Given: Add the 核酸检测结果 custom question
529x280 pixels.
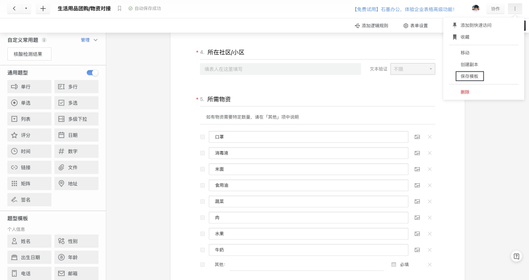Looking at the screenshot, I should click(29, 54).
